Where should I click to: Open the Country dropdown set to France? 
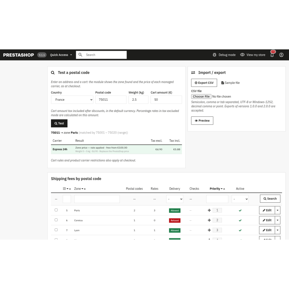pyautogui.click(x=72, y=100)
